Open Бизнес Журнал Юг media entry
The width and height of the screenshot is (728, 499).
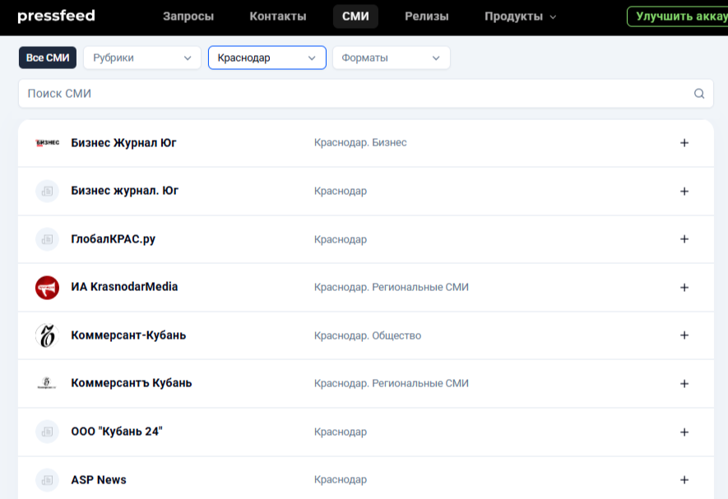(123, 142)
